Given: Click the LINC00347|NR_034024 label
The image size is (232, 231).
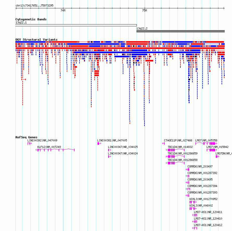Looking at the screenshot, I should coord(123,153).
